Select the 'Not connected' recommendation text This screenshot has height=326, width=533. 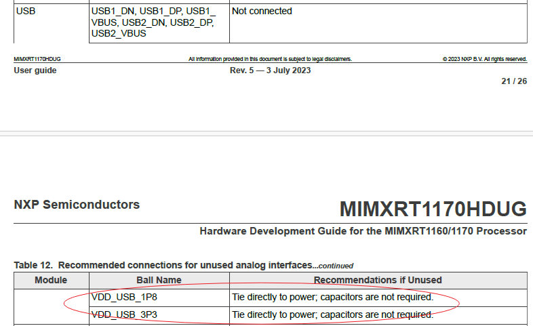pyautogui.click(x=262, y=12)
